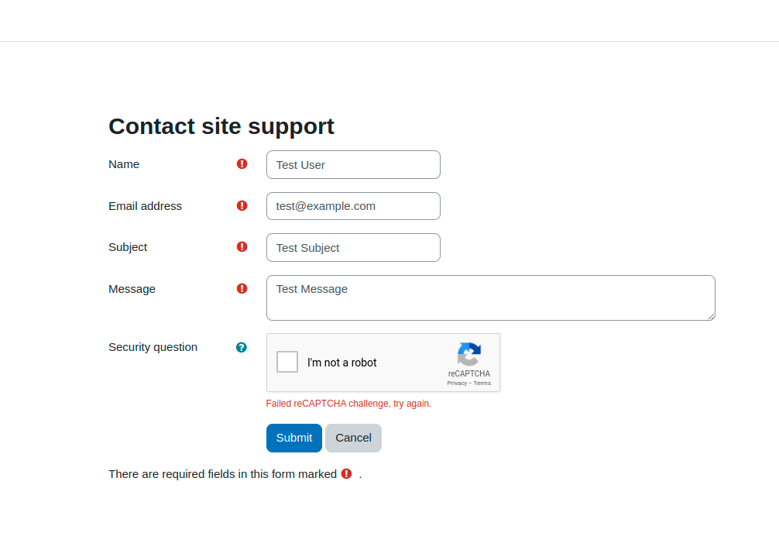
Task: Click the Failed reCAPTCHA challenge error text
Action: pos(348,404)
